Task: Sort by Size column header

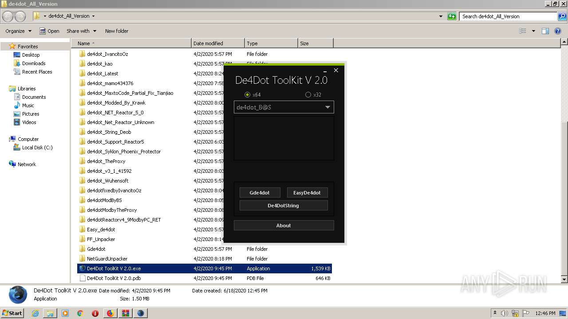Action: pyautogui.click(x=316, y=43)
